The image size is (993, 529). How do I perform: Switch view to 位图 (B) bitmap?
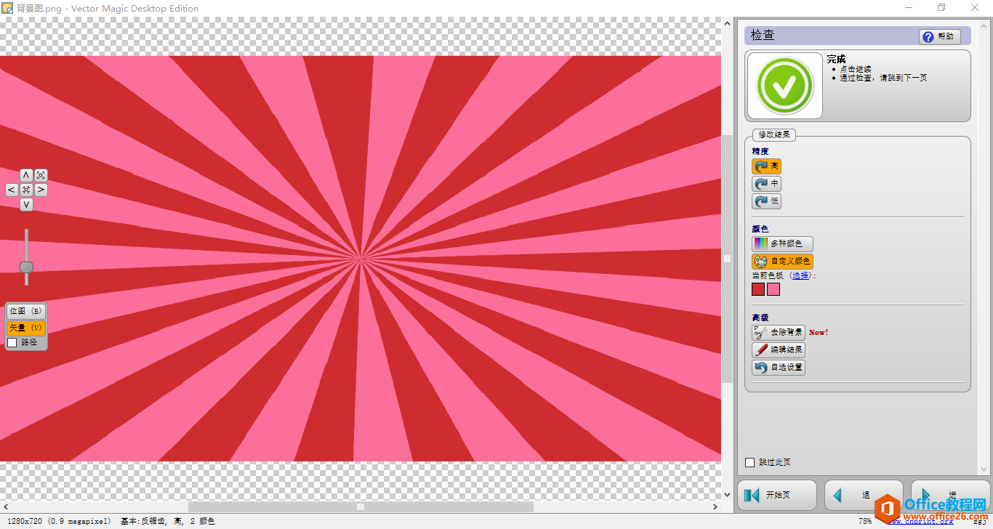click(25, 311)
